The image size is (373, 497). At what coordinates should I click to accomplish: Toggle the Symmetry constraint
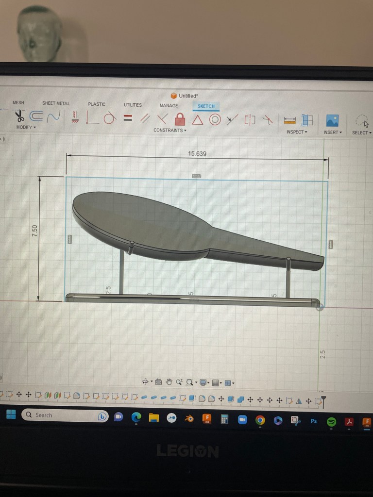pos(250,119)
